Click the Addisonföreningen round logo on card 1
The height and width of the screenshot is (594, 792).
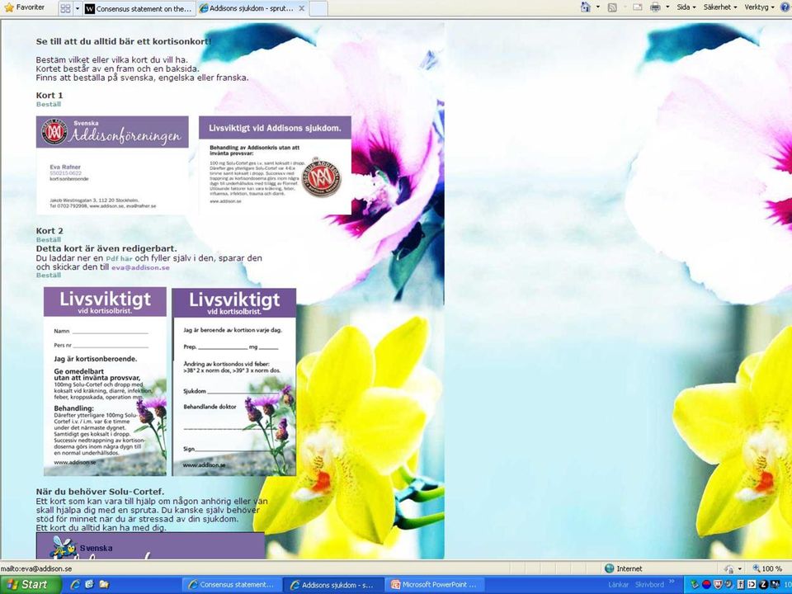tap(54, 132)
